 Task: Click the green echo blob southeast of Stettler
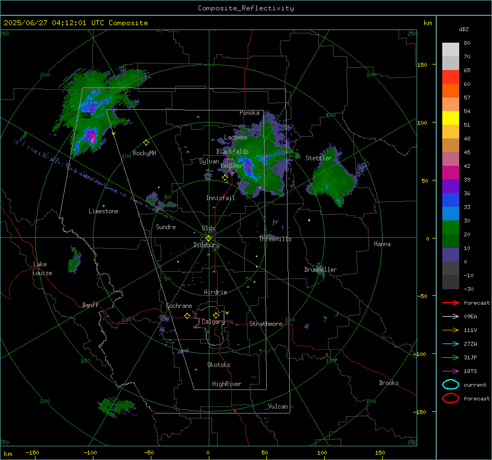coord(332,177)
